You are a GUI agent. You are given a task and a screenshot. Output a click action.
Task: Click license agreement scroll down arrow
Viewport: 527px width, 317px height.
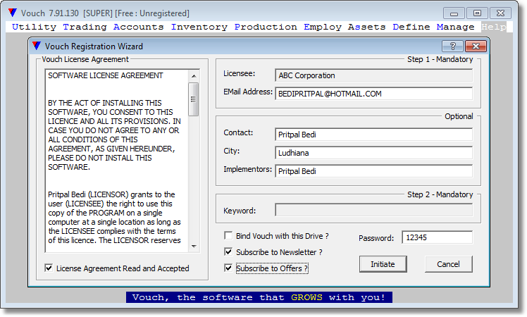point(194,247)
